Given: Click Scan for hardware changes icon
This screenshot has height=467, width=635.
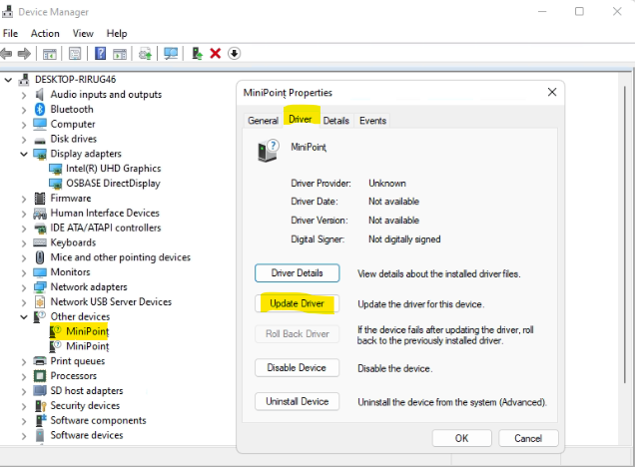Looking at the screenshot, I should pyautogui.click(x=171, y=53).
